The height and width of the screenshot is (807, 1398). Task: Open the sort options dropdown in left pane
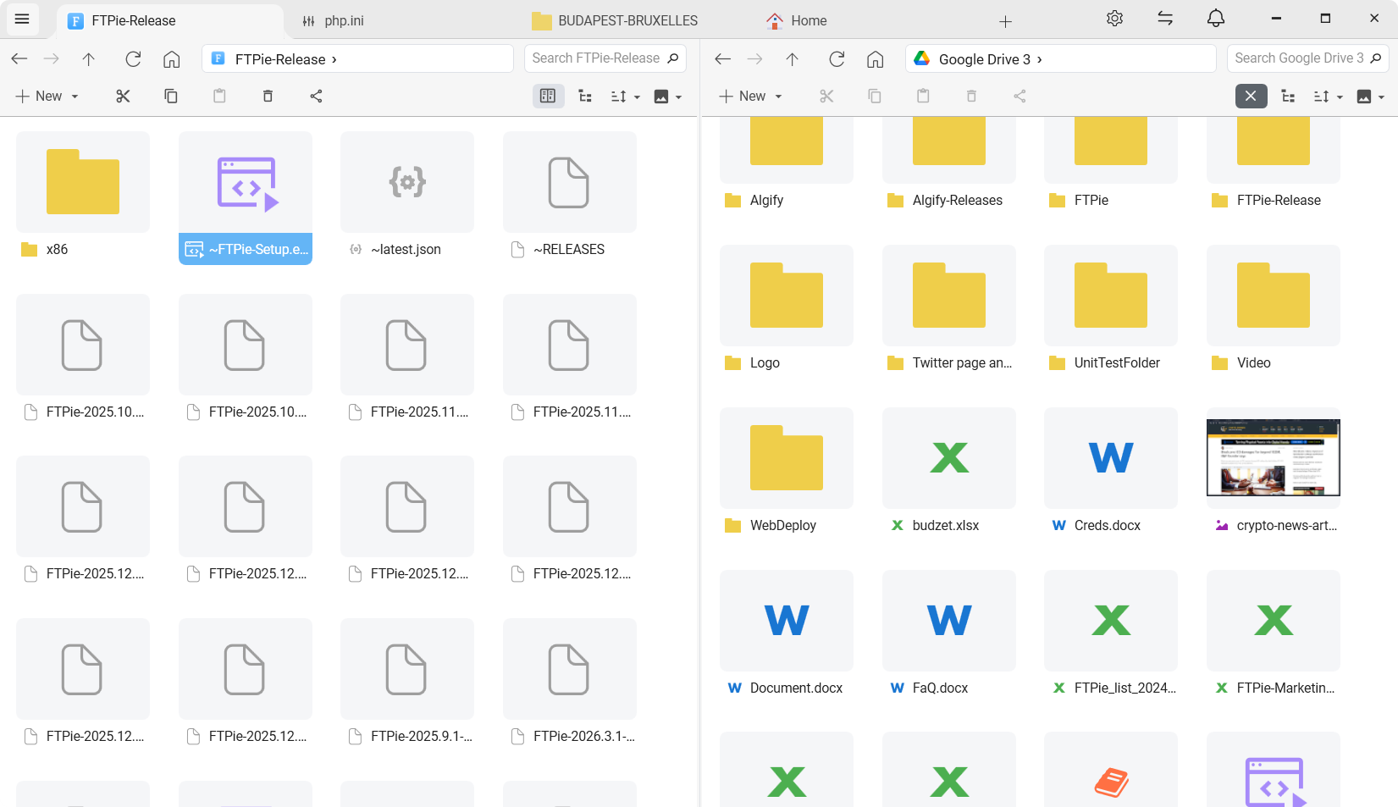click(625, 96)
